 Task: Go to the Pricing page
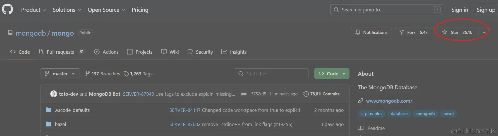click(x=140, y=10)
